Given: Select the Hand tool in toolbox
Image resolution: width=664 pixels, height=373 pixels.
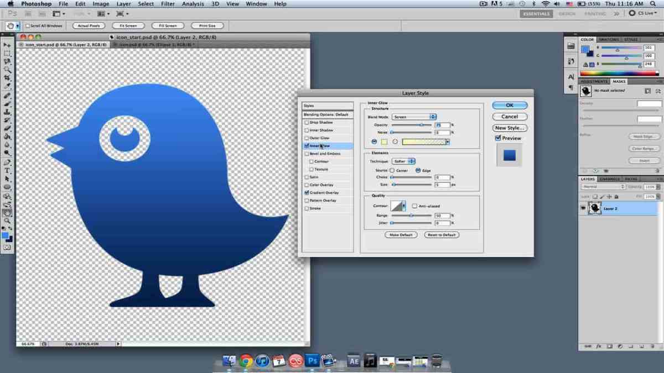Looking at the screenshot, I should 7,212.
